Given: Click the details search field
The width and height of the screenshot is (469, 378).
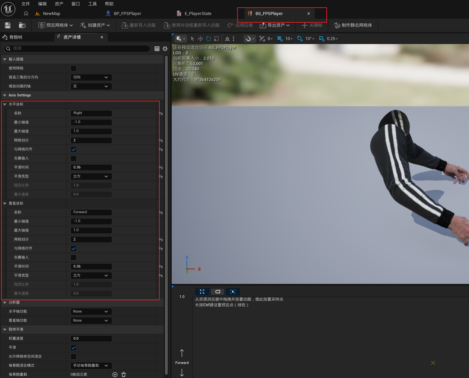Looking at the screenshot, I should pyautogui.click(x=77, y=49).
